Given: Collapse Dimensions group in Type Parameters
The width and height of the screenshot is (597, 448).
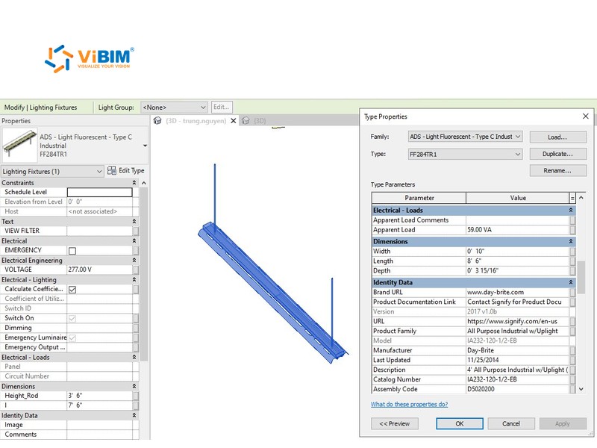Looking at the screenshot, I should click(x=571, y=241).
